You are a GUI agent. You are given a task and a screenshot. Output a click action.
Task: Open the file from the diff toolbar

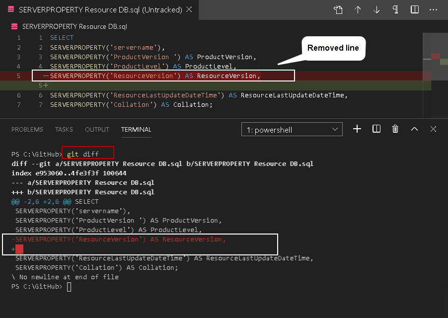coord(338,10)
